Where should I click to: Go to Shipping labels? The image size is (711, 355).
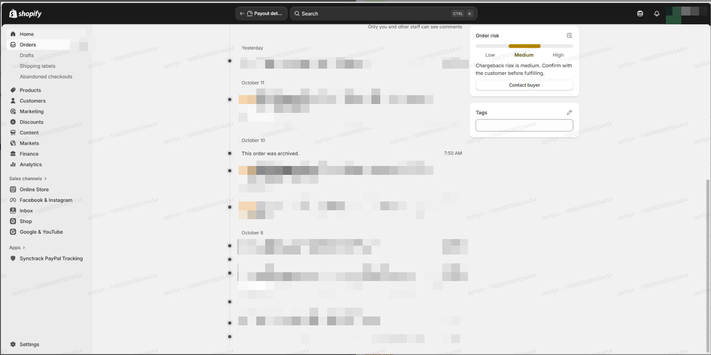37,66
